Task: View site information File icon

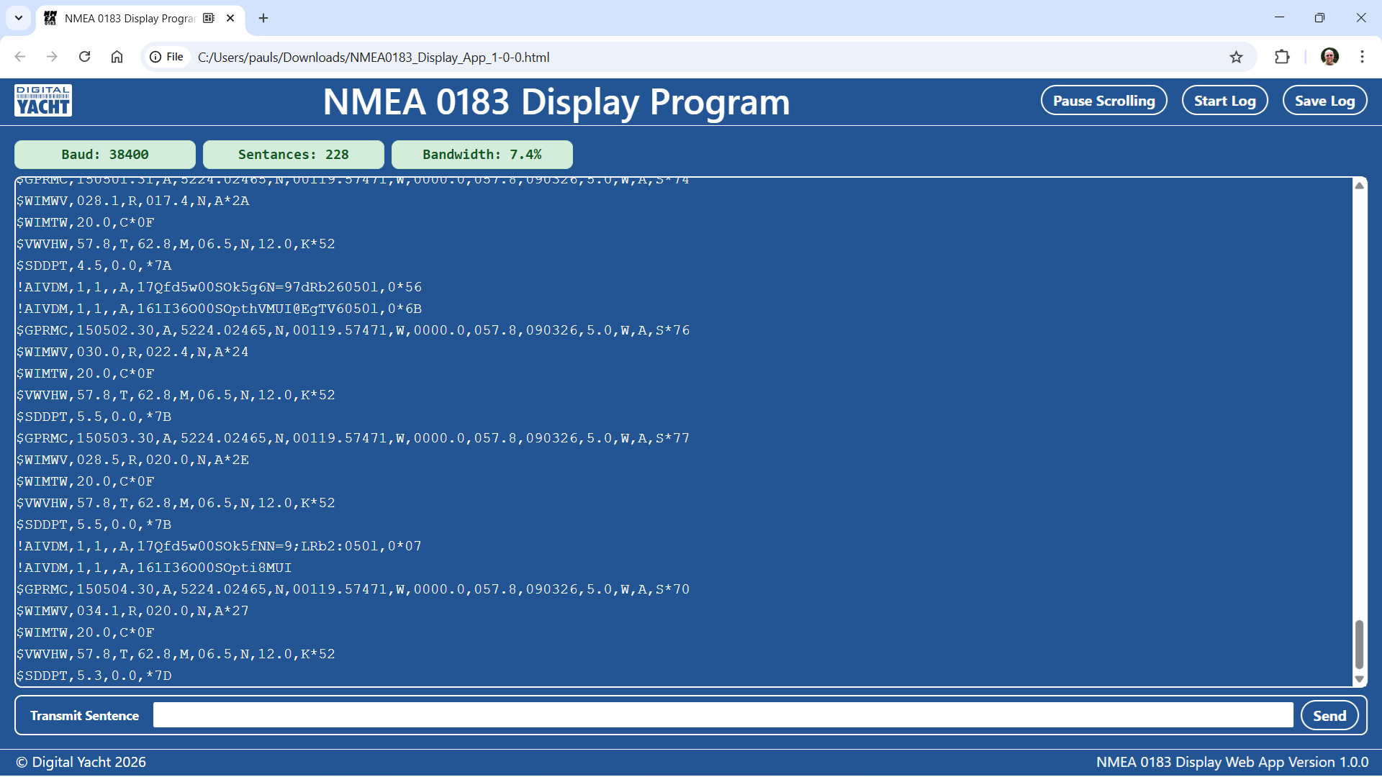Action: pyautogui.click(x=166, y=58)
